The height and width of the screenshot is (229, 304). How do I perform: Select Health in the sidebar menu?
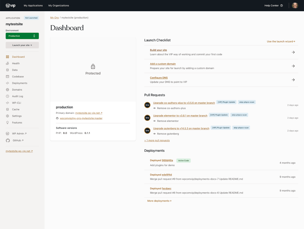(x=16, y=63)
